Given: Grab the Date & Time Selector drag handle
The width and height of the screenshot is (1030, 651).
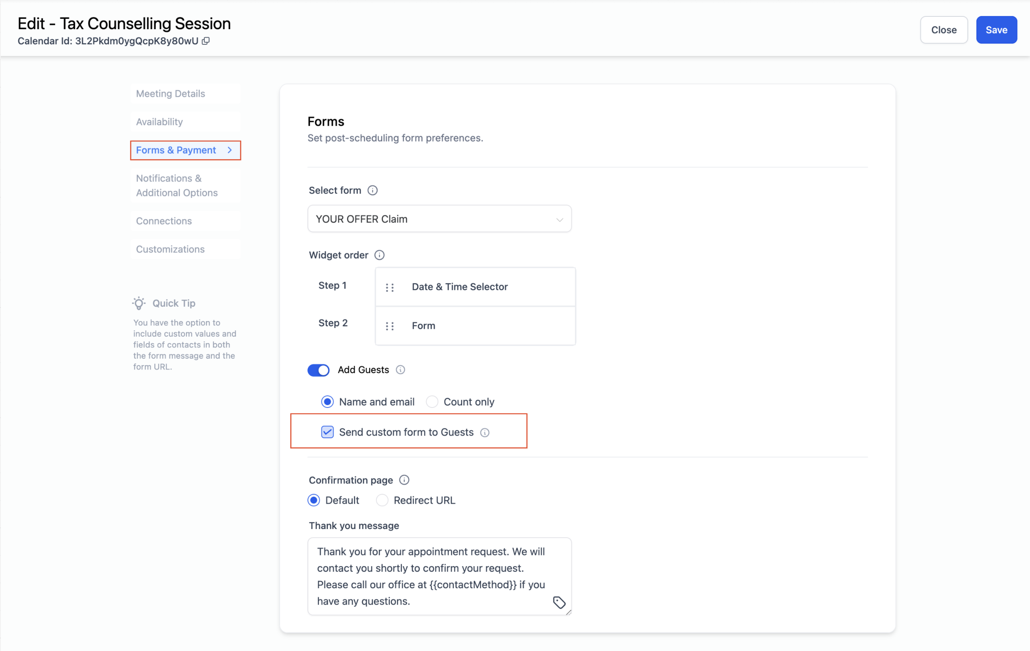Looking at the screenshot, I should tap(389, 287).
